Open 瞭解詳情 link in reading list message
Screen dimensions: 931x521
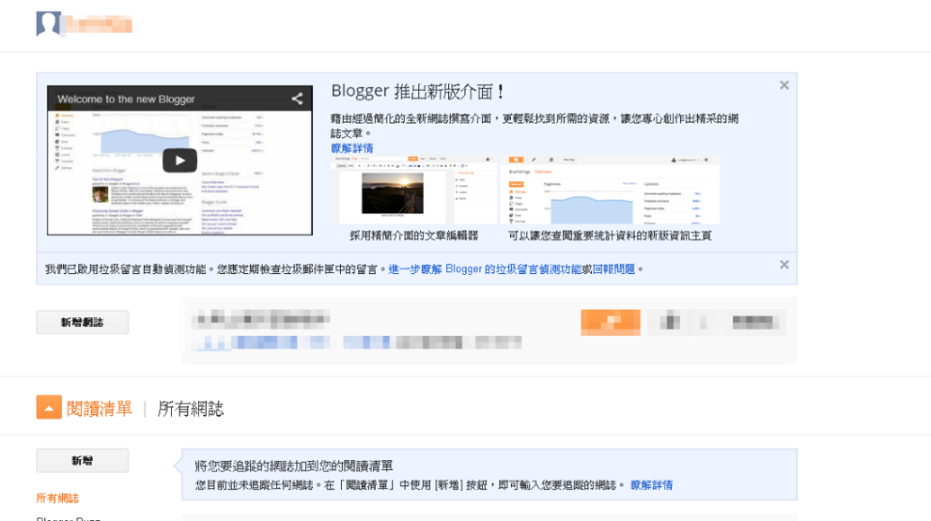click(x=652, y=485)
